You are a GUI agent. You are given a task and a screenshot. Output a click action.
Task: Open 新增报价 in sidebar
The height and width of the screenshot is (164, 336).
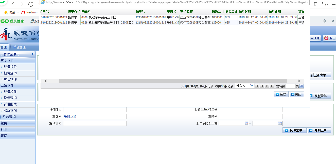coord(10,67)
